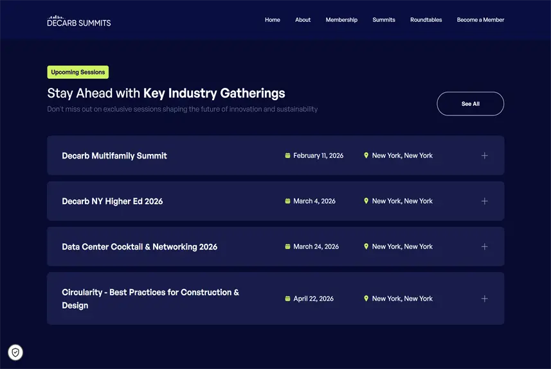
Task: Open Data Center Cocktail & Networking 2026 title
Action: (x=140, y=247)
